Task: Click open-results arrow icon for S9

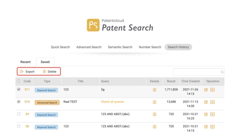Action: pos(206,114)
